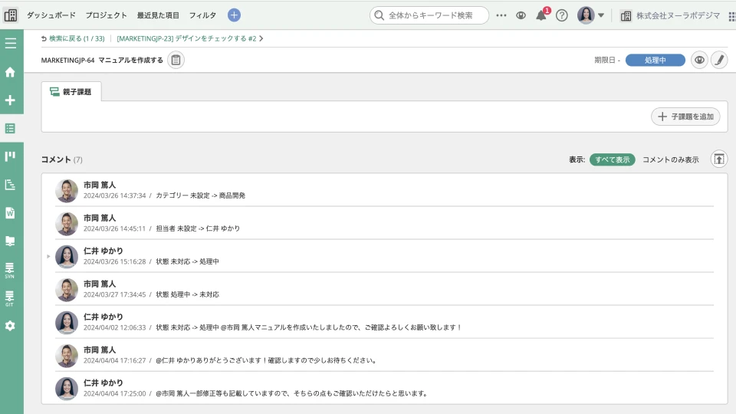Click 市岡 篤人 name on 14:45:11 comment
This screenshot has height=414, width=736.
point(100,218)
